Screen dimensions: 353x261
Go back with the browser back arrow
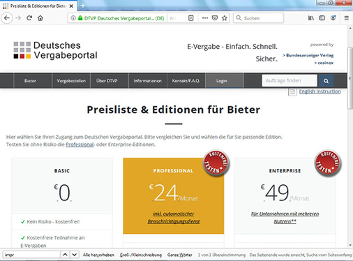click(x=7, y=18)
